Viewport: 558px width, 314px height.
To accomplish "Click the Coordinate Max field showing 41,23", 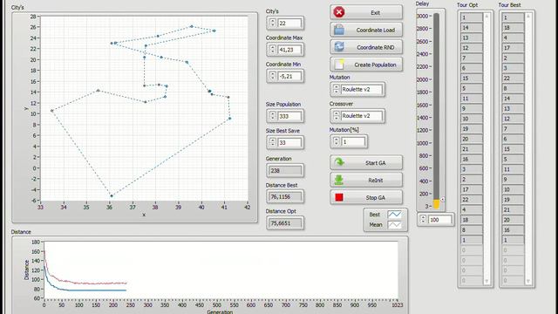I will [289, 50].
